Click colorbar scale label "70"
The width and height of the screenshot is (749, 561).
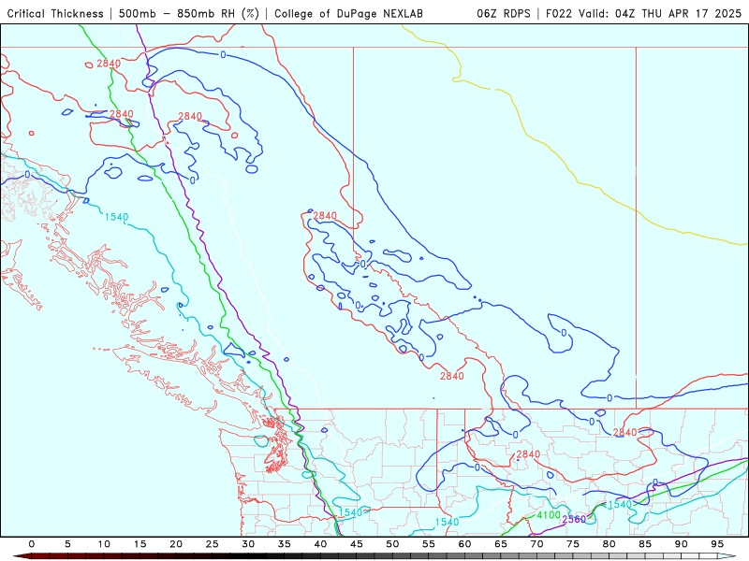[x=536, y=544]
